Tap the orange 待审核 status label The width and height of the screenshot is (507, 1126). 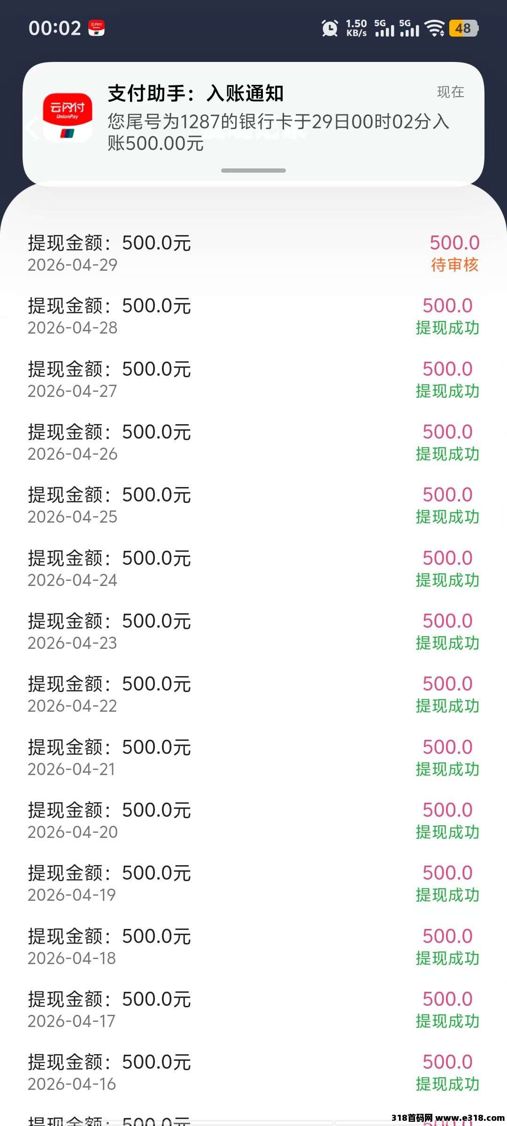(x=454, y=265)
